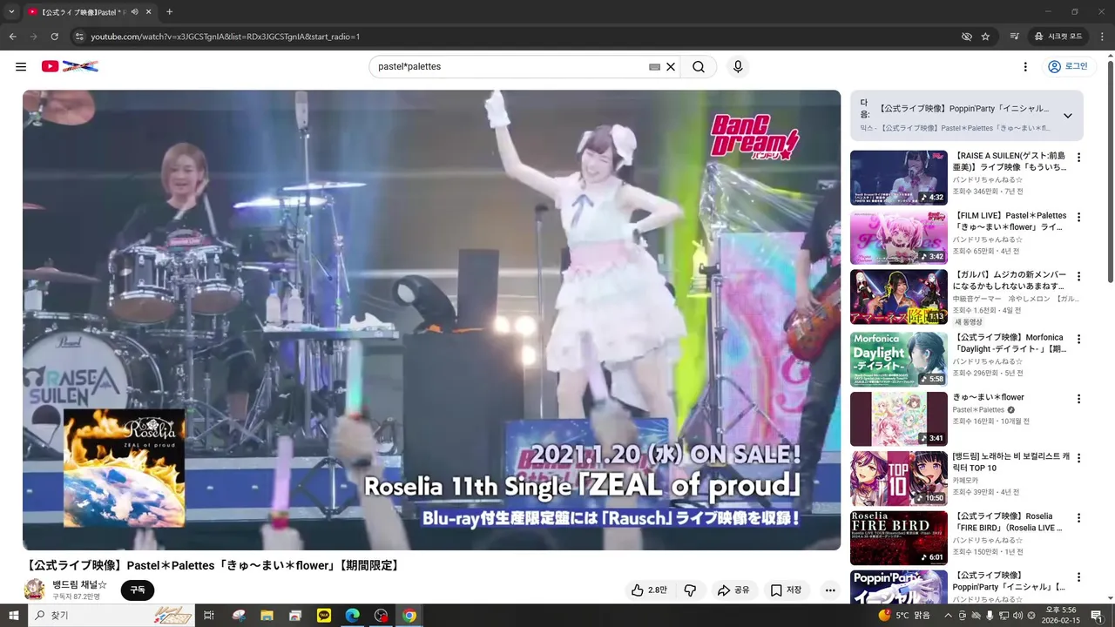This screenshot has height=627, width=1115.
Task: Open きゅ～まい＊flower title by Pastel＊Palettes
Action: point(989,397)
